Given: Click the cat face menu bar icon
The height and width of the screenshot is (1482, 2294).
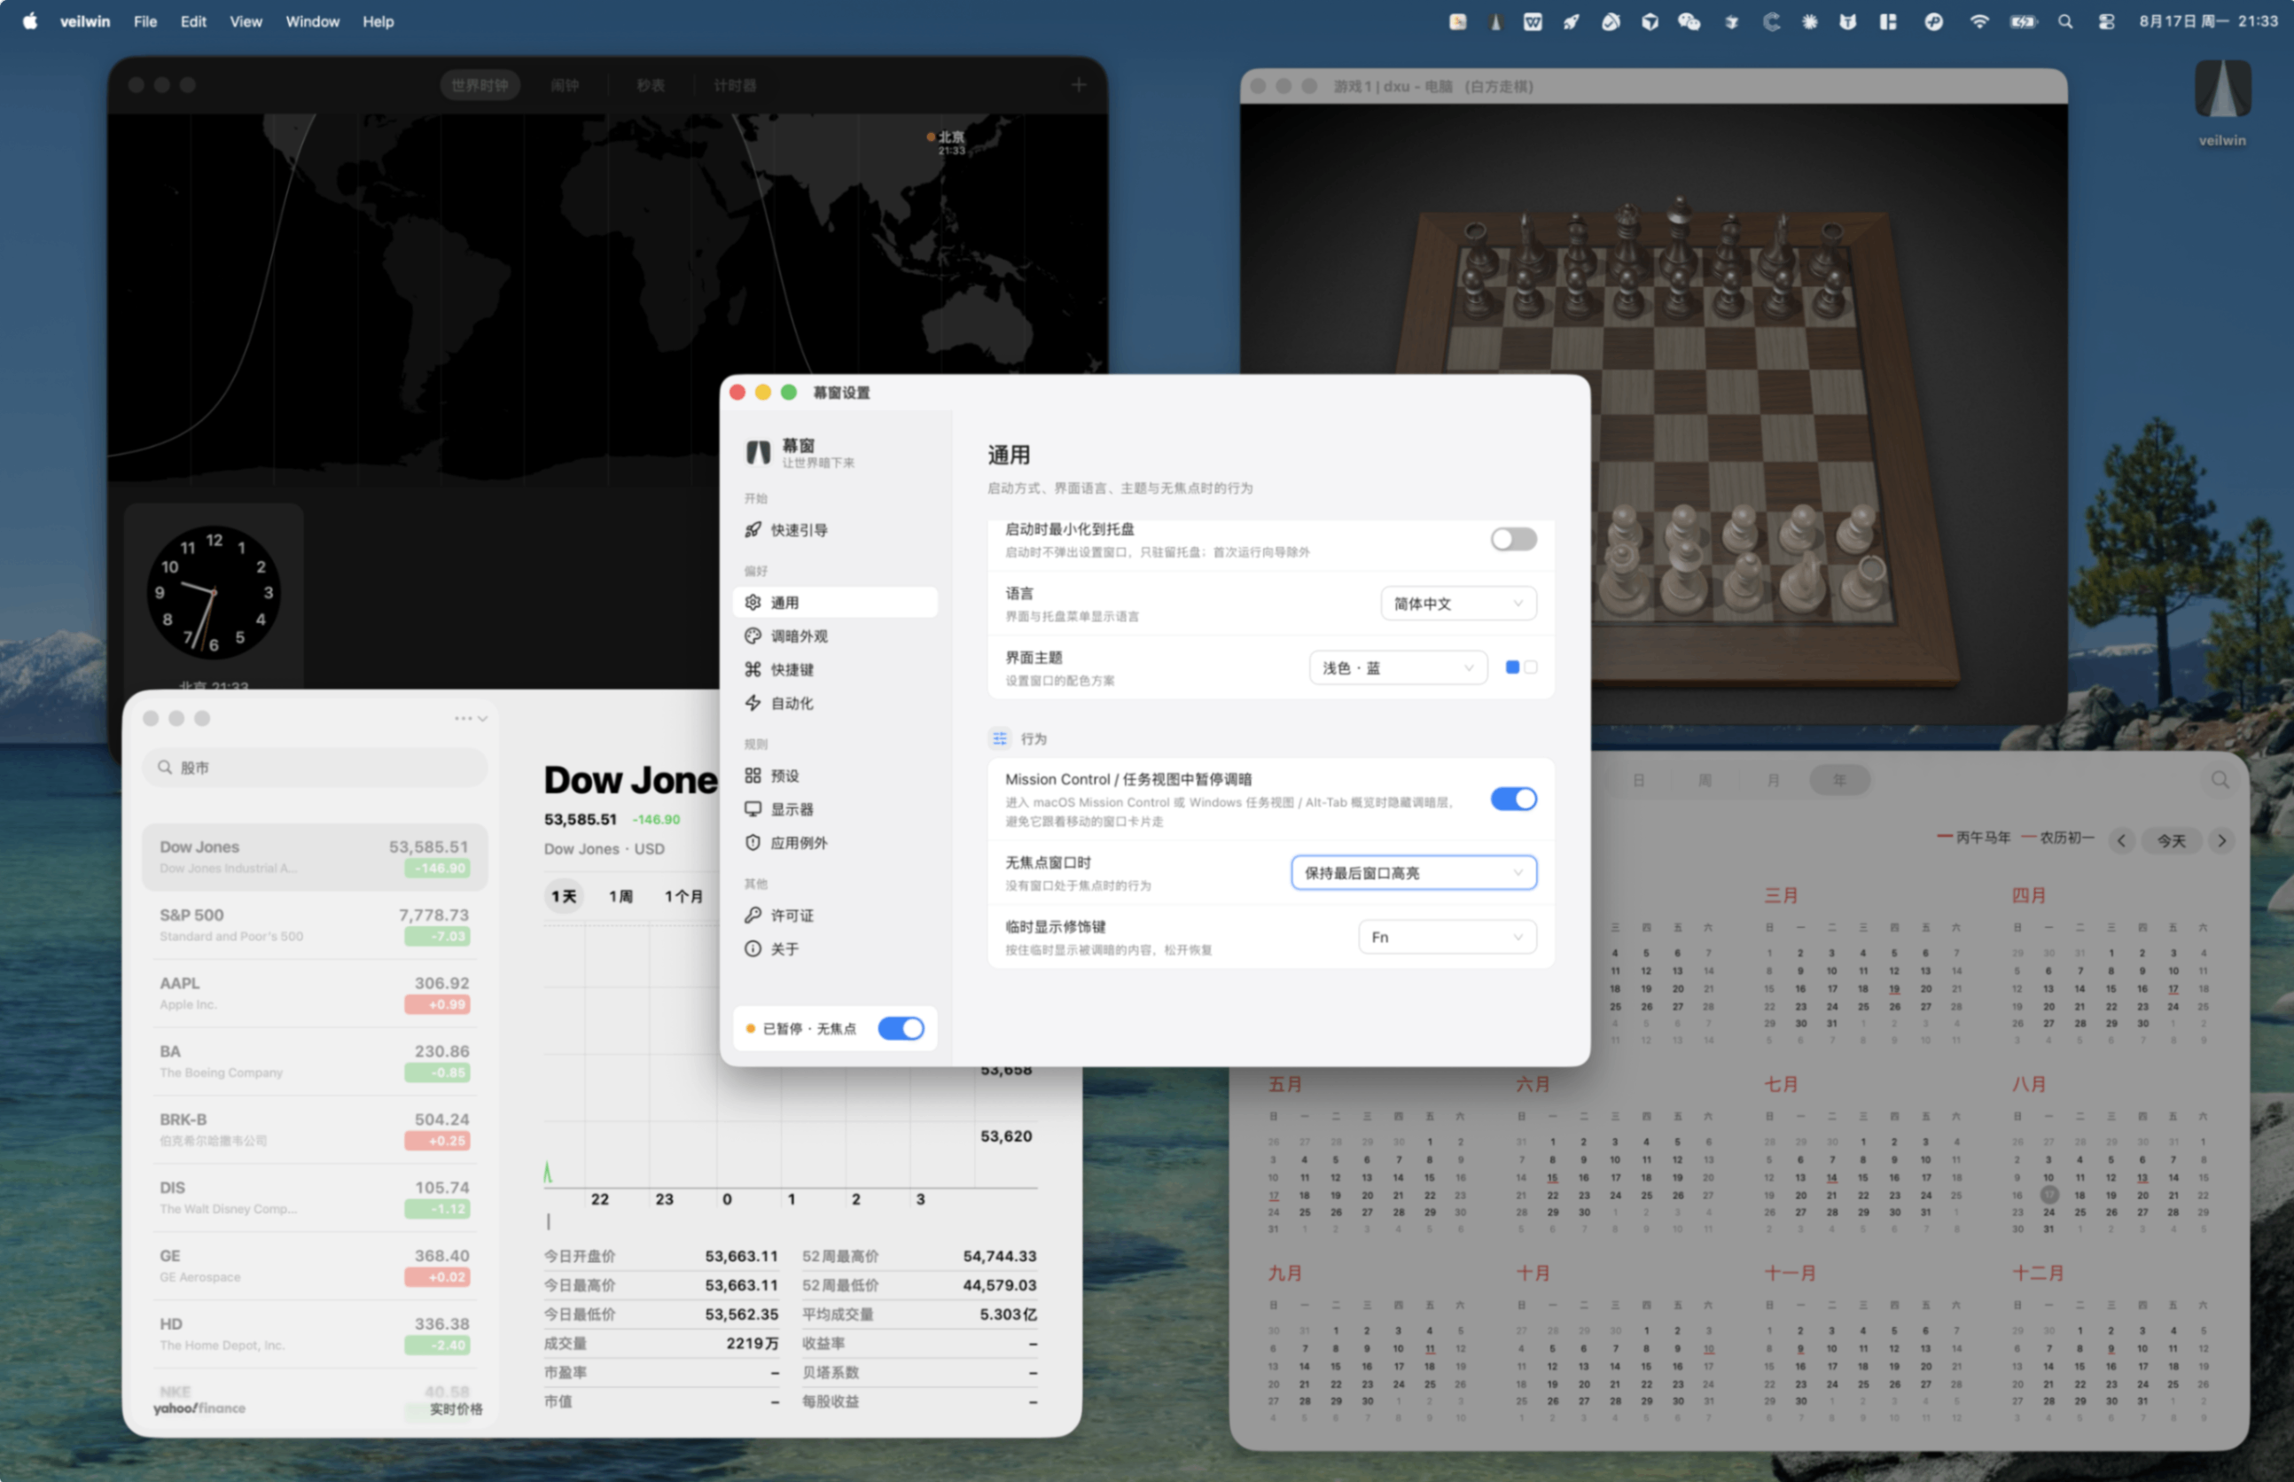Looking at the screenshot, I should point(1847,21).
